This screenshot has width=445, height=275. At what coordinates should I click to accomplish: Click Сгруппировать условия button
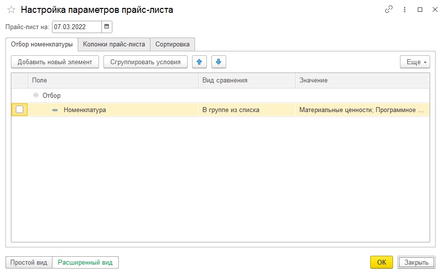pos(146,62)
